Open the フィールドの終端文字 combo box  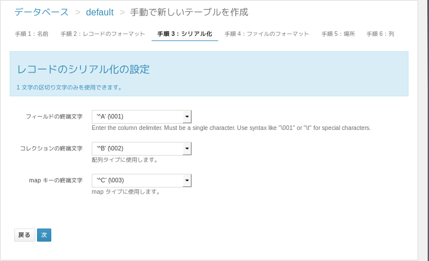coord(141,117)
